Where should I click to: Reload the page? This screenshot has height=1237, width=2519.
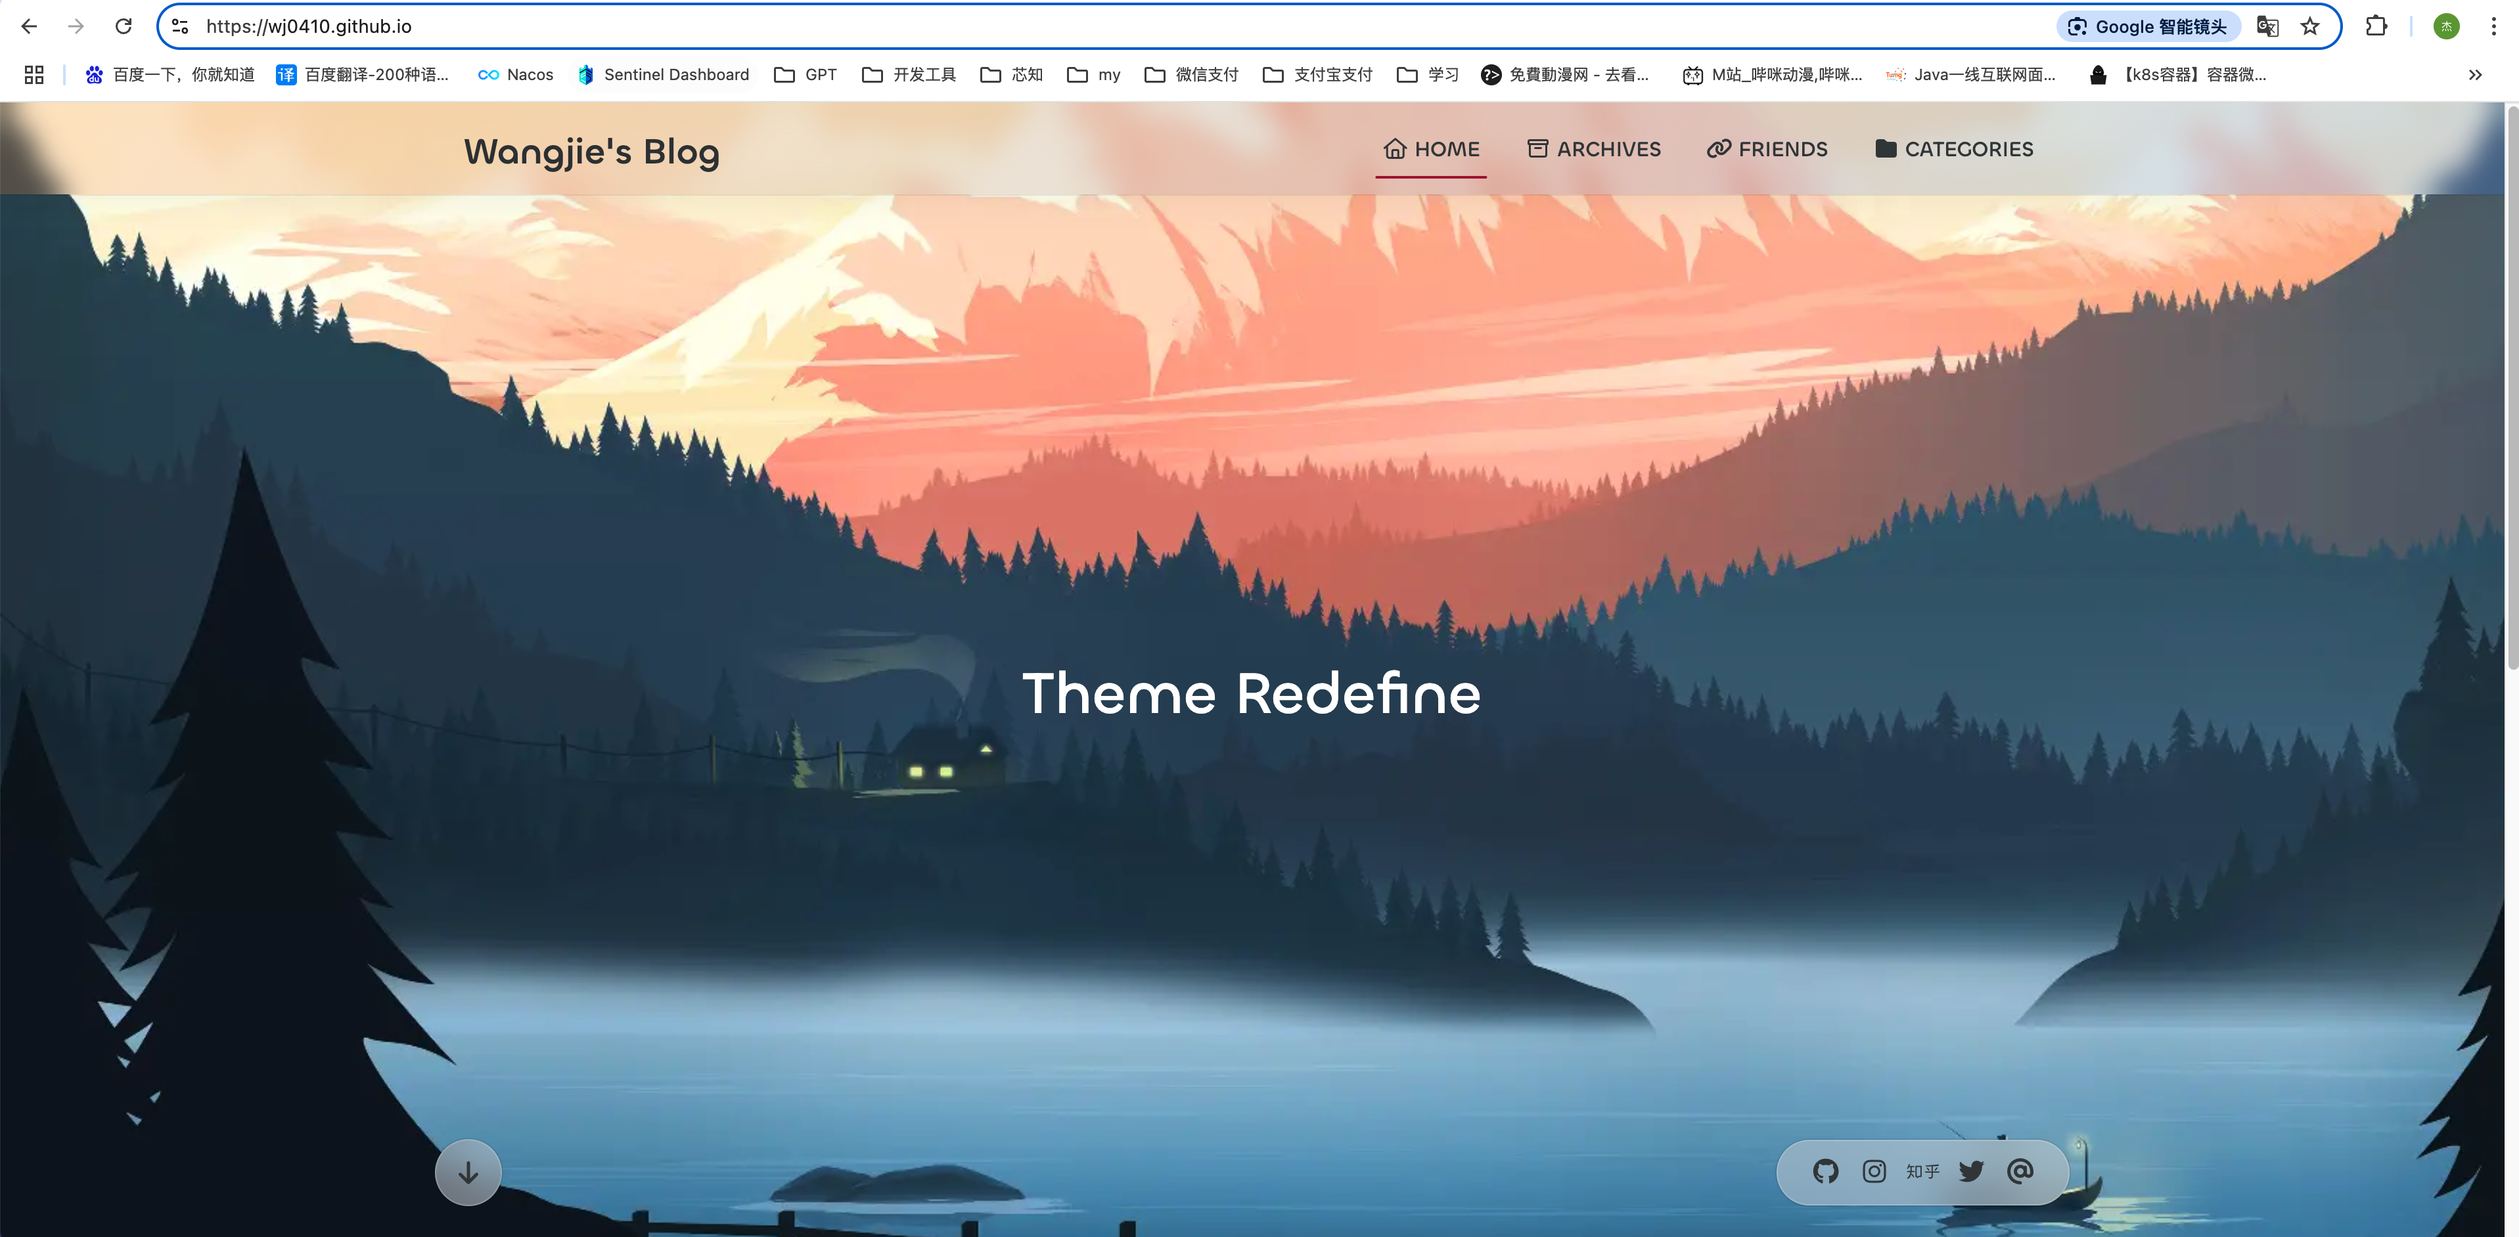pos(124,26)
